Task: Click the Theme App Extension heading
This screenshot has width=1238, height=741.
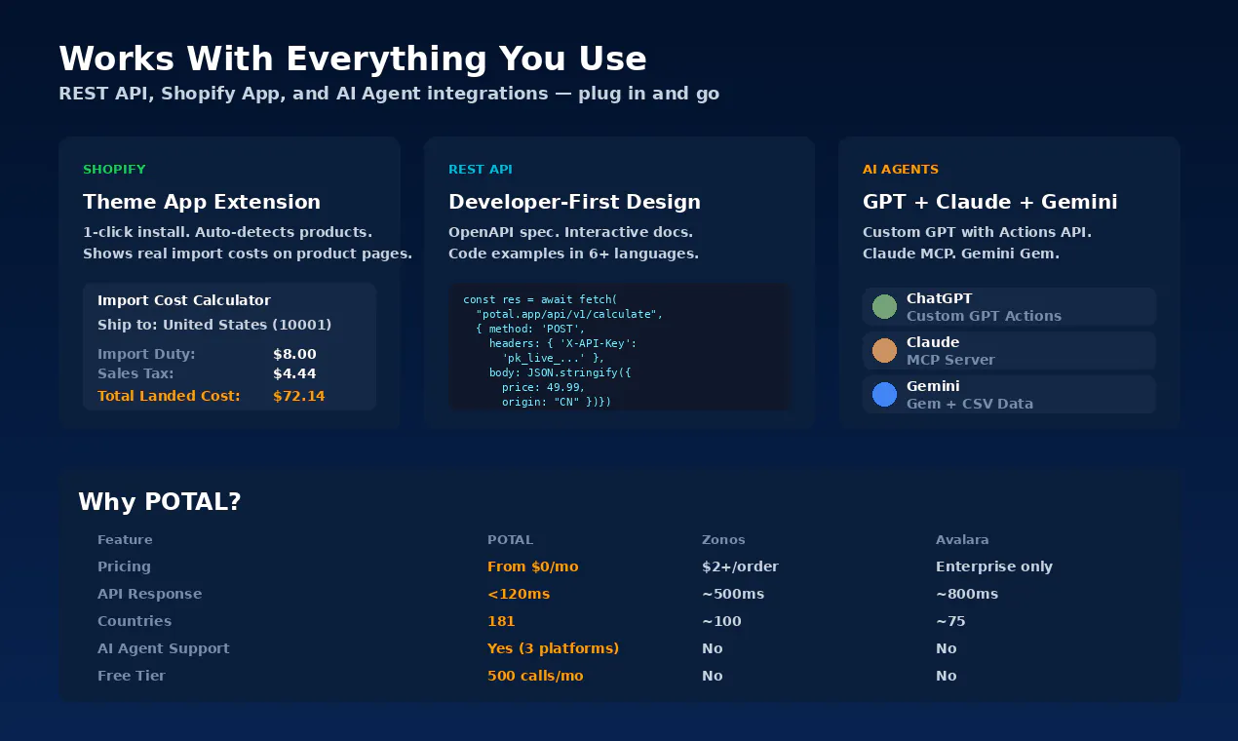Action: point(202,202)
